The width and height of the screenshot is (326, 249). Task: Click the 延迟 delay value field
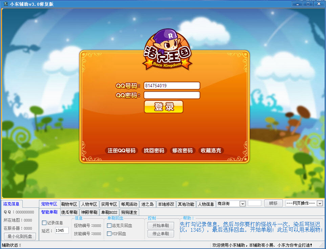[62, 230]
